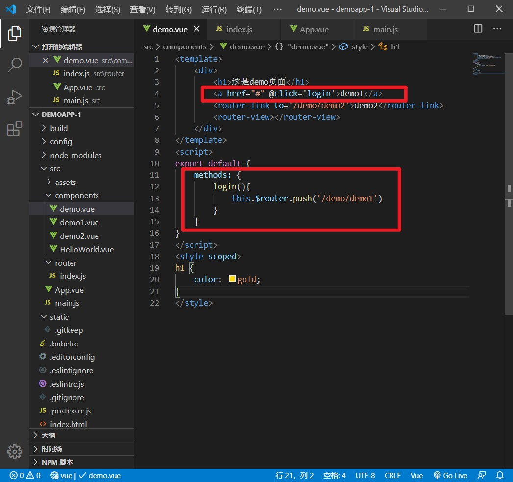Close demo.vue tab with X
The width and height of the screenshot is (513, 482).
point(196,29)
